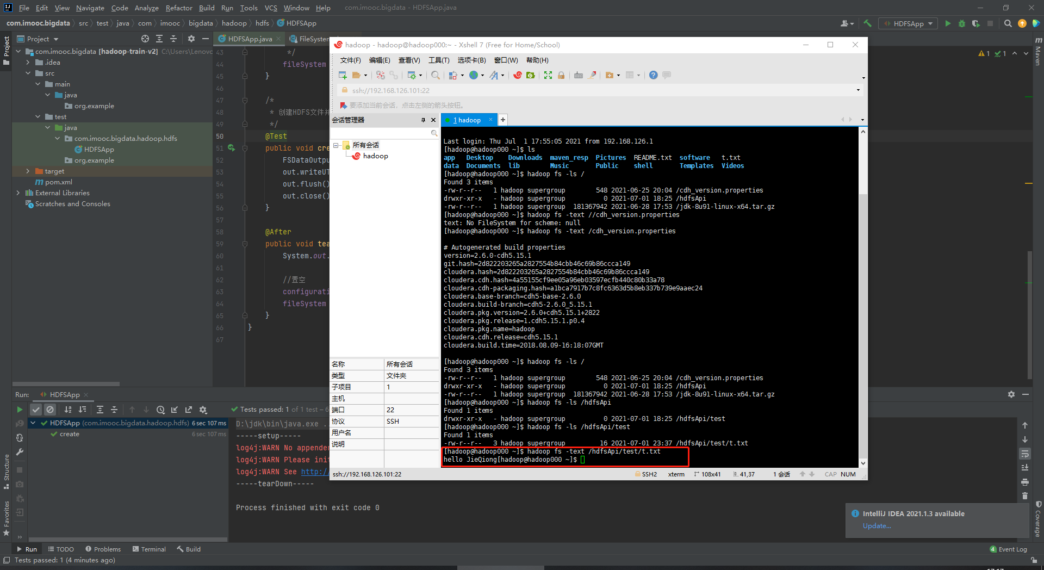Open Xshell 工具(T) menu
This screenshot has height=570, width=1044.
pos(439,60)
